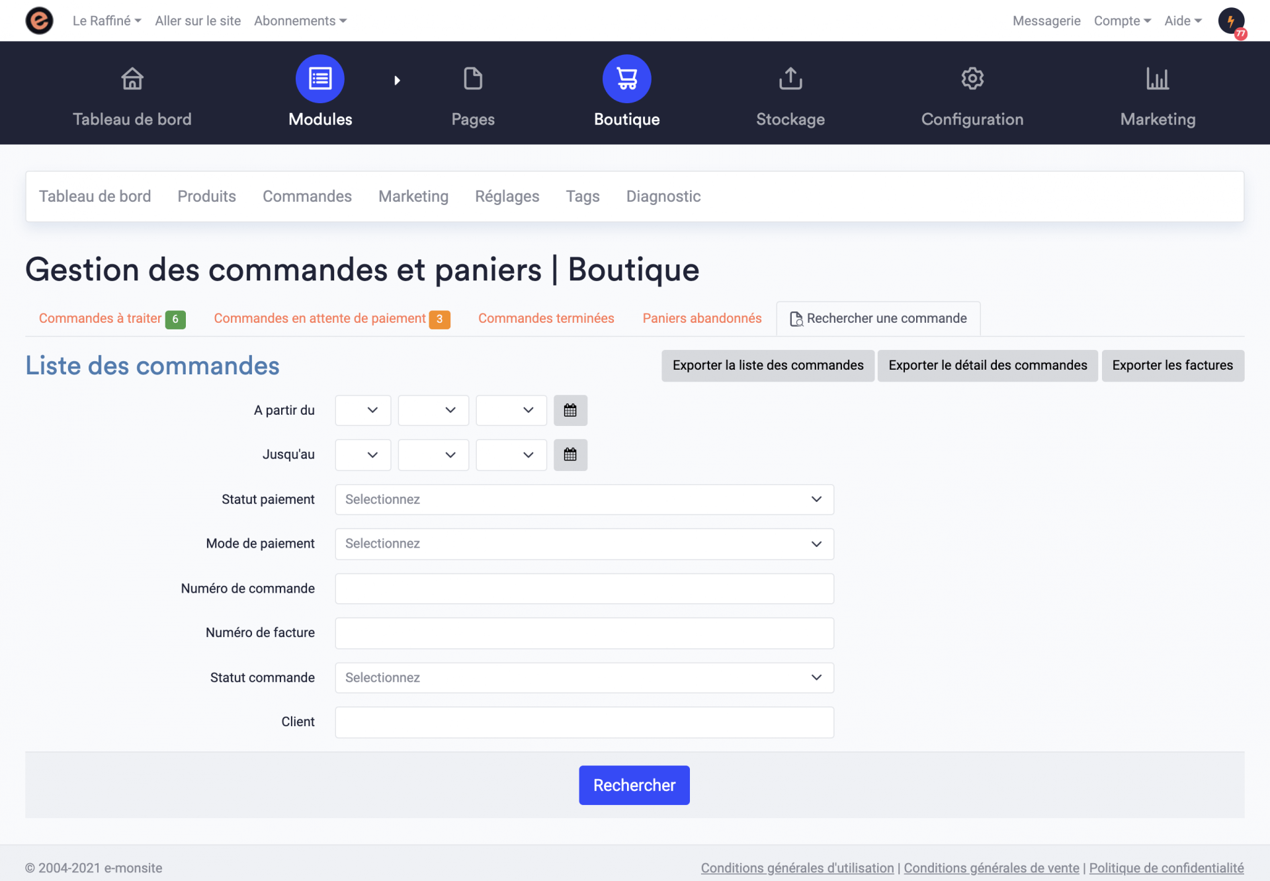Focus the Numéro de facture field
Viewport: 1270px width, 881px height.
pyautogui.click(x=584, y=633)
